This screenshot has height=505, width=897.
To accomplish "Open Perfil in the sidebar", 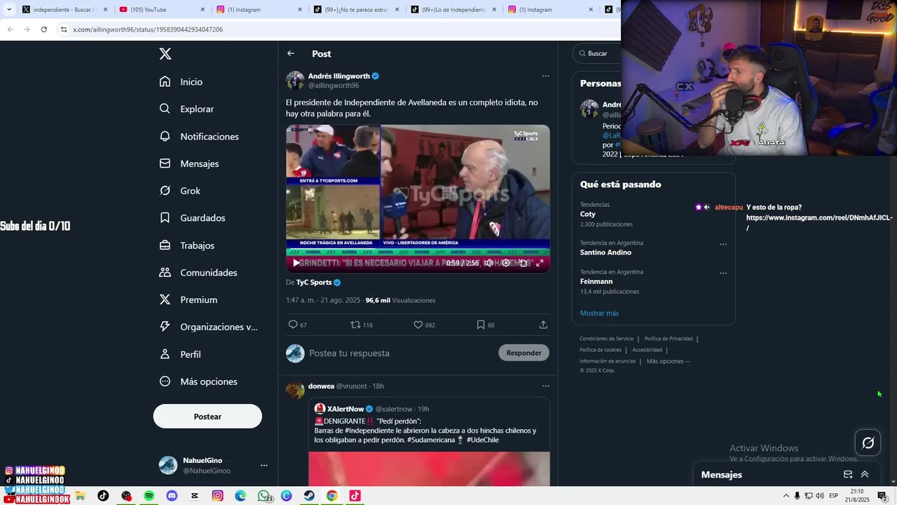I will [x=180, y=354].
